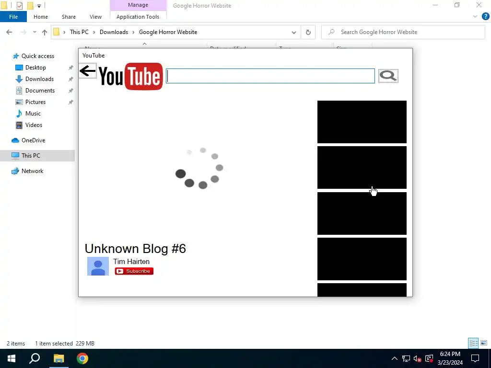
Task: Open the second black suggested video thumbnail
Action: coord(362,167)
